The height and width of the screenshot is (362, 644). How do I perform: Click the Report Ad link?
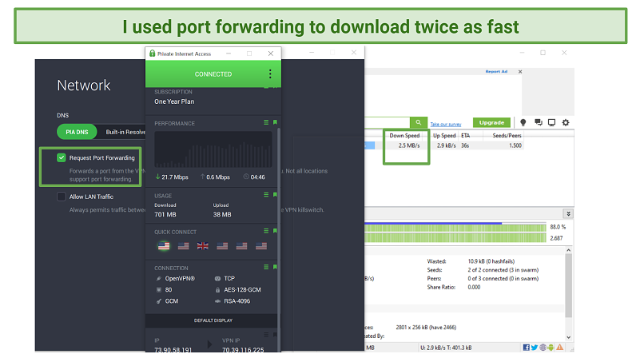coord(496,71)
